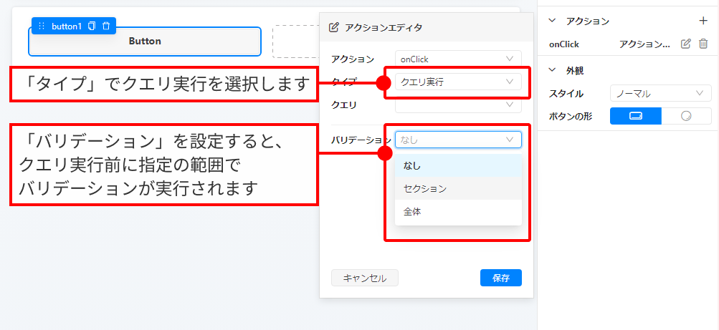719x330 pixels.
Task: Select rounded button shape option
Action: pyautogui.click(x=686, y=116)
